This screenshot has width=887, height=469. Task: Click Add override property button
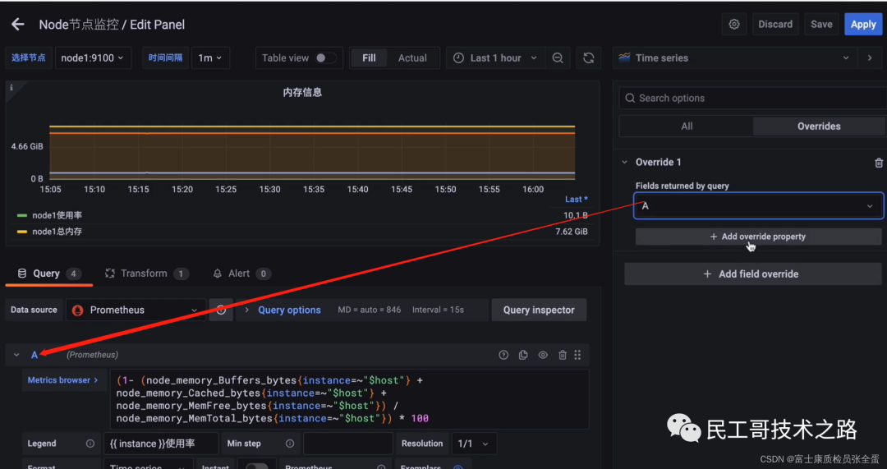[x=758, y=237]
